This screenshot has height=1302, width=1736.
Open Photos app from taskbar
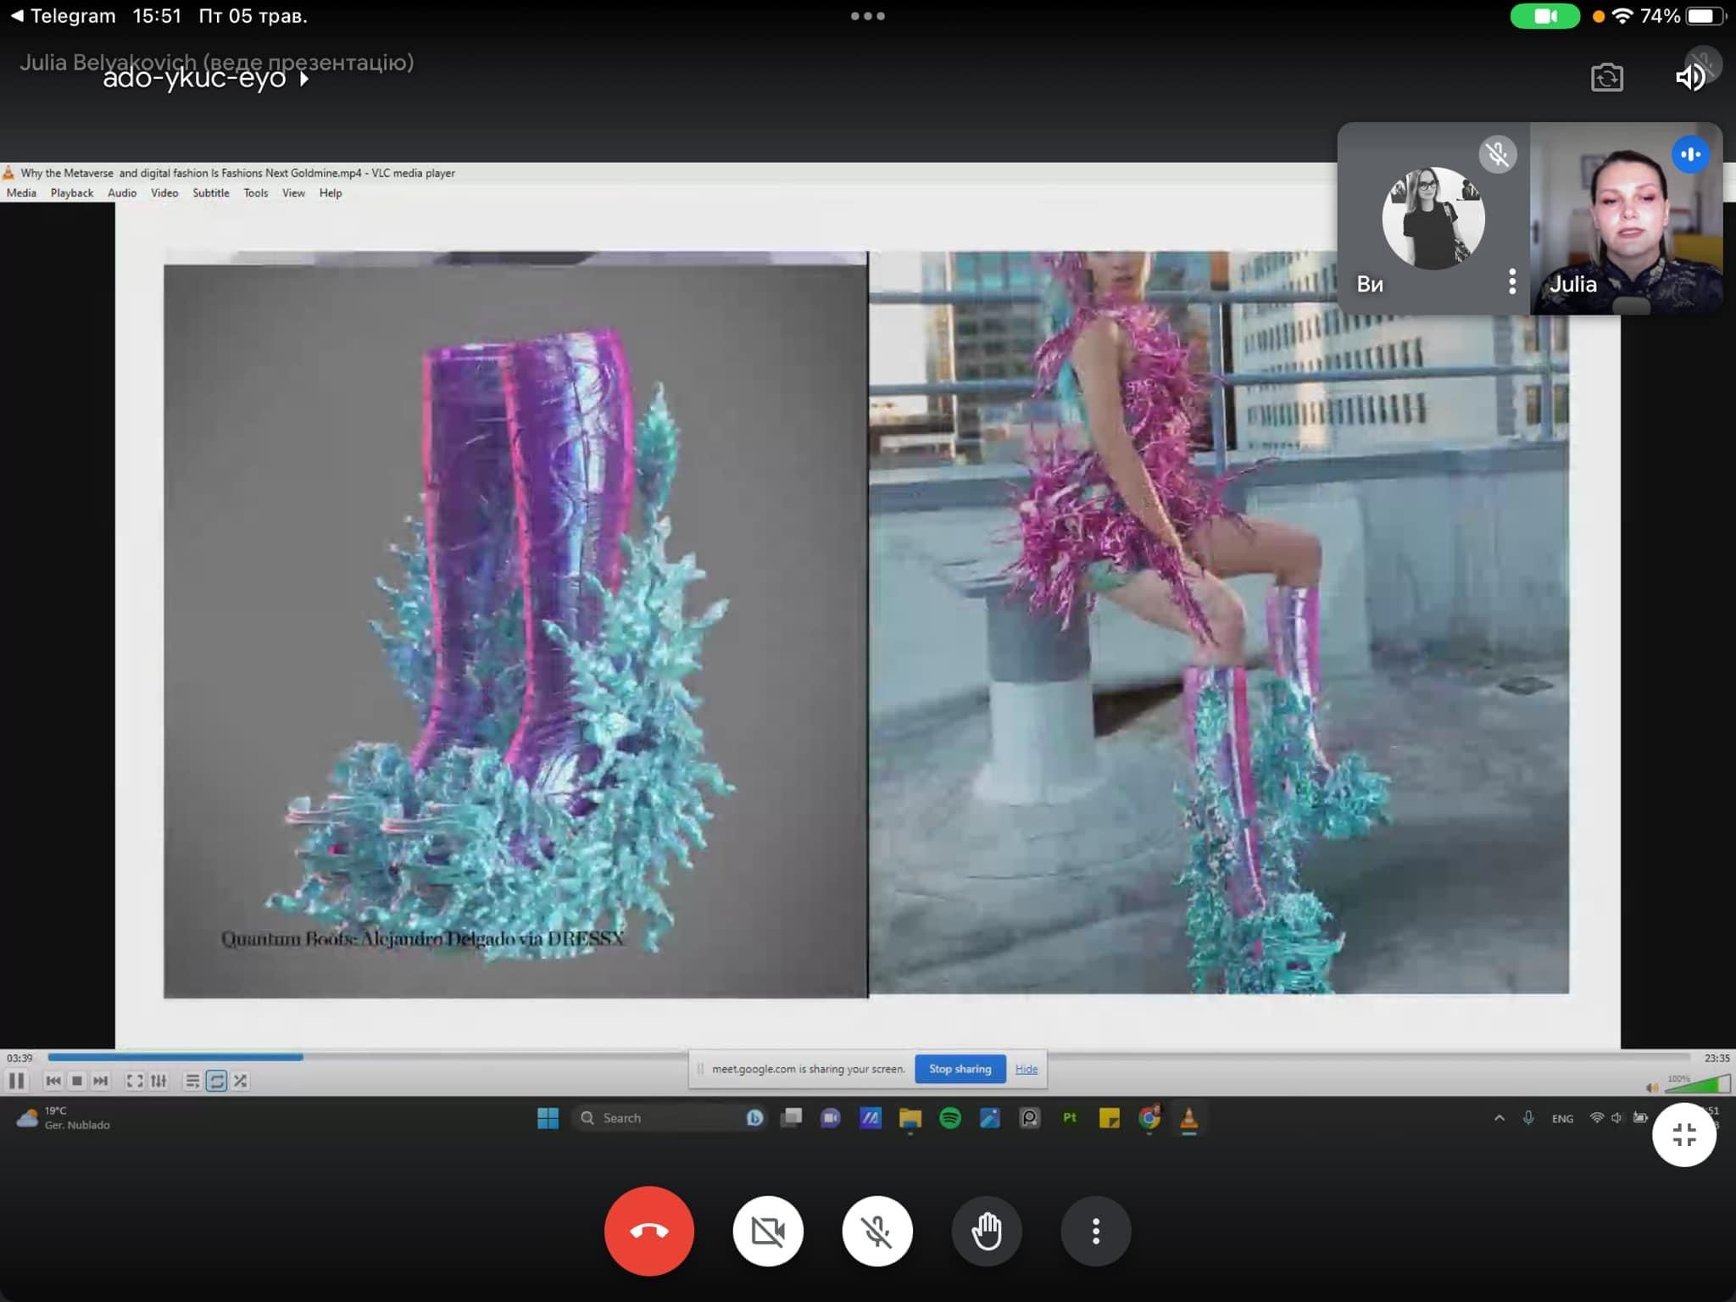(x=990, y=1118)
